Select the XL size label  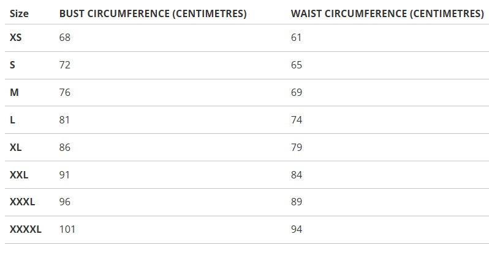pos(16,147)
